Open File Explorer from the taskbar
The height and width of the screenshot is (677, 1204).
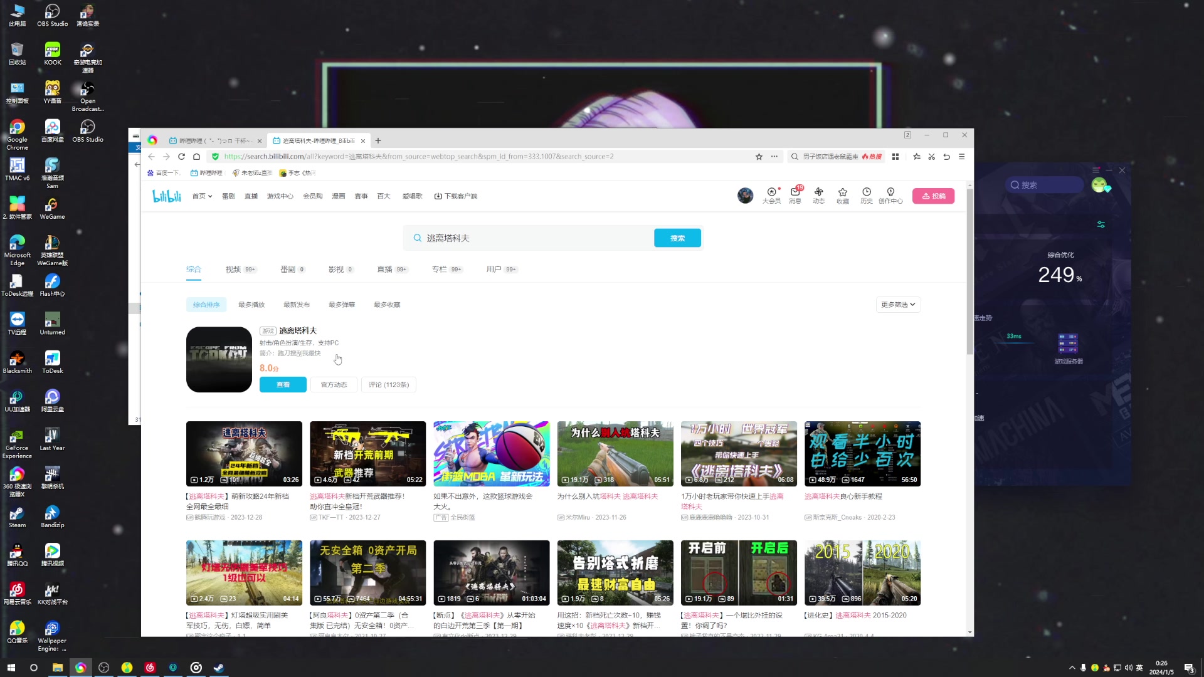click(57, 668)
